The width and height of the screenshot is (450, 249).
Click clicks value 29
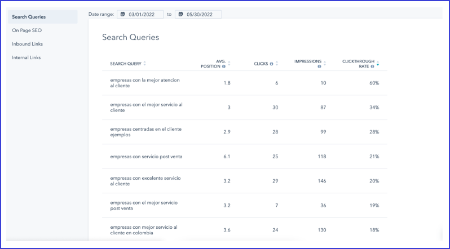pos(275,181)
